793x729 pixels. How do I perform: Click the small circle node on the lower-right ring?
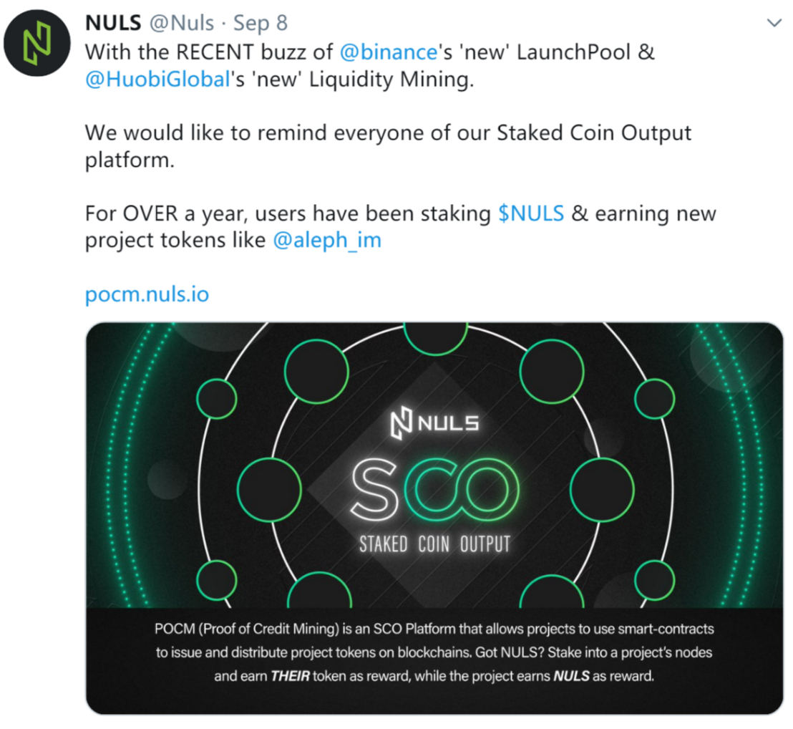pos(654,580)
